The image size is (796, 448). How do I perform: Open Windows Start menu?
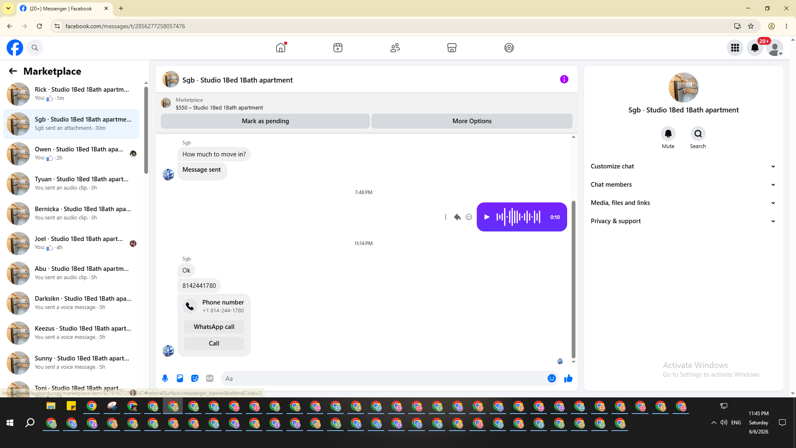[x=10, y=423]
